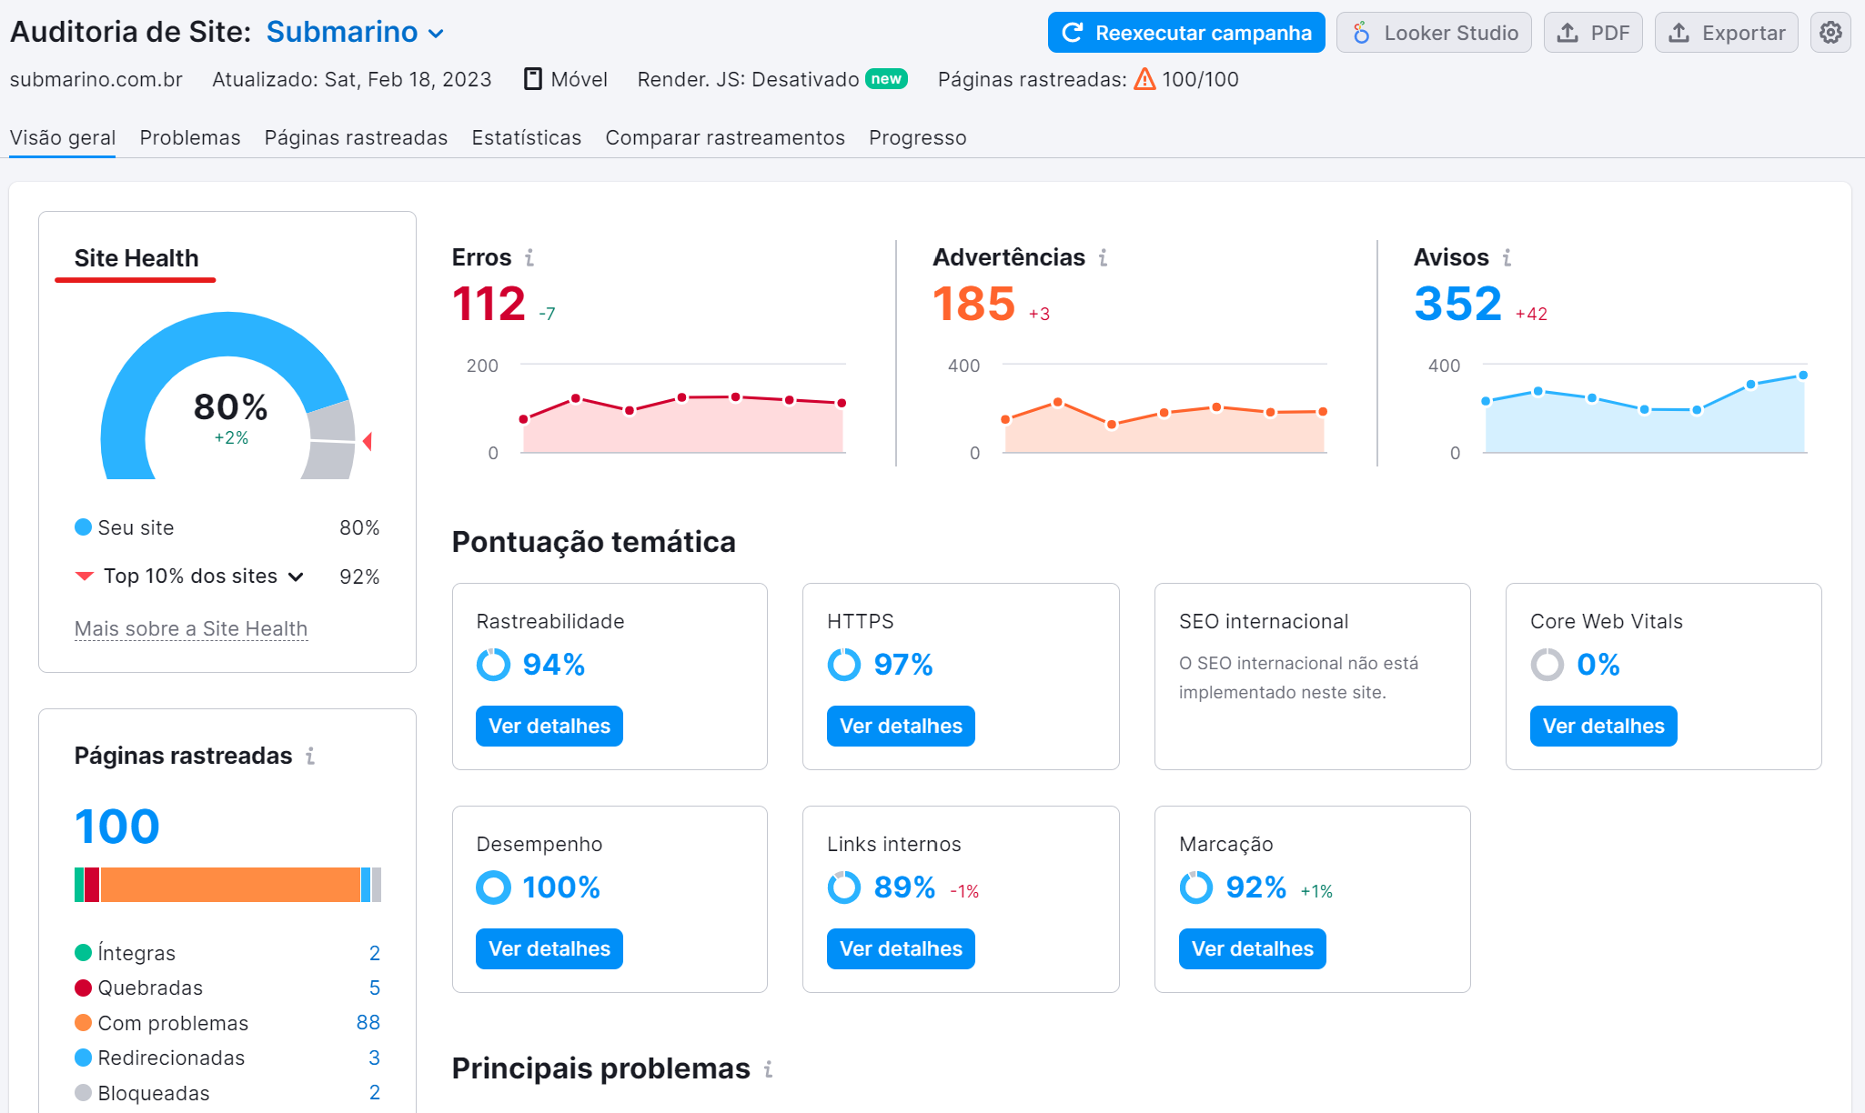Open Mais sobre a Site Health link
This screenshot has width=1865, height=1113.
pyautogui.click(x=190, y=627)
